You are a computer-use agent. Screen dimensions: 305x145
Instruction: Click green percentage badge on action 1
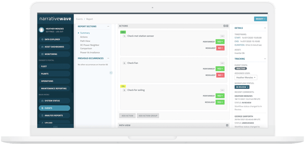(123, 32)
